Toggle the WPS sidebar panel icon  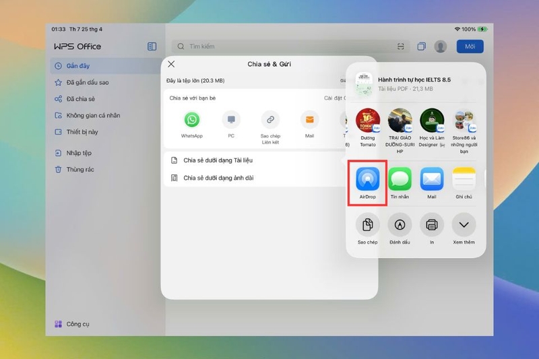152,46
